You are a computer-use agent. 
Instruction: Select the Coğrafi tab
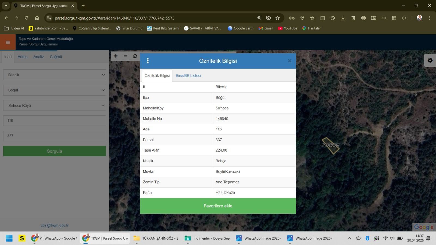tap(56, 57)
